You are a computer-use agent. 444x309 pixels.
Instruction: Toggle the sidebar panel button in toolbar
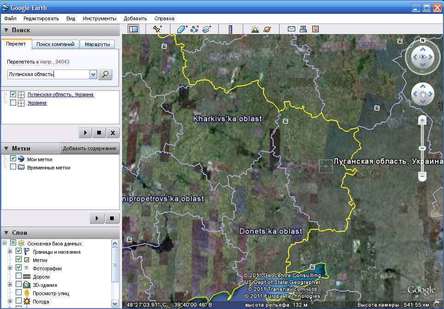[134, 29]
